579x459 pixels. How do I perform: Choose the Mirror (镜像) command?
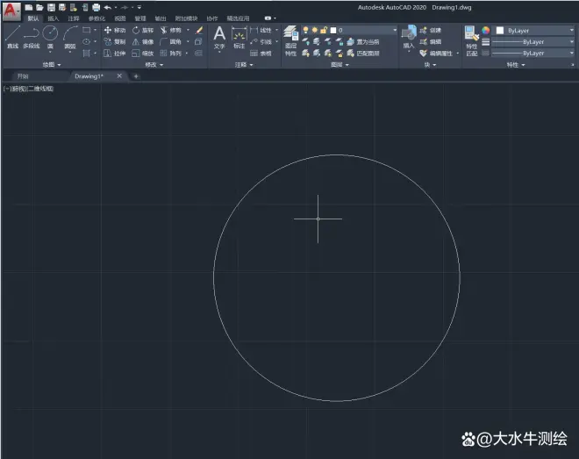click(143, 42)
